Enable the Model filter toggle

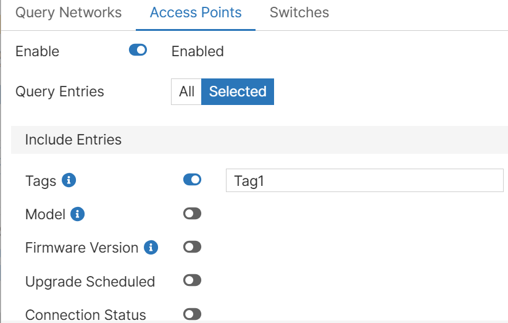click(x=192, y=214)
